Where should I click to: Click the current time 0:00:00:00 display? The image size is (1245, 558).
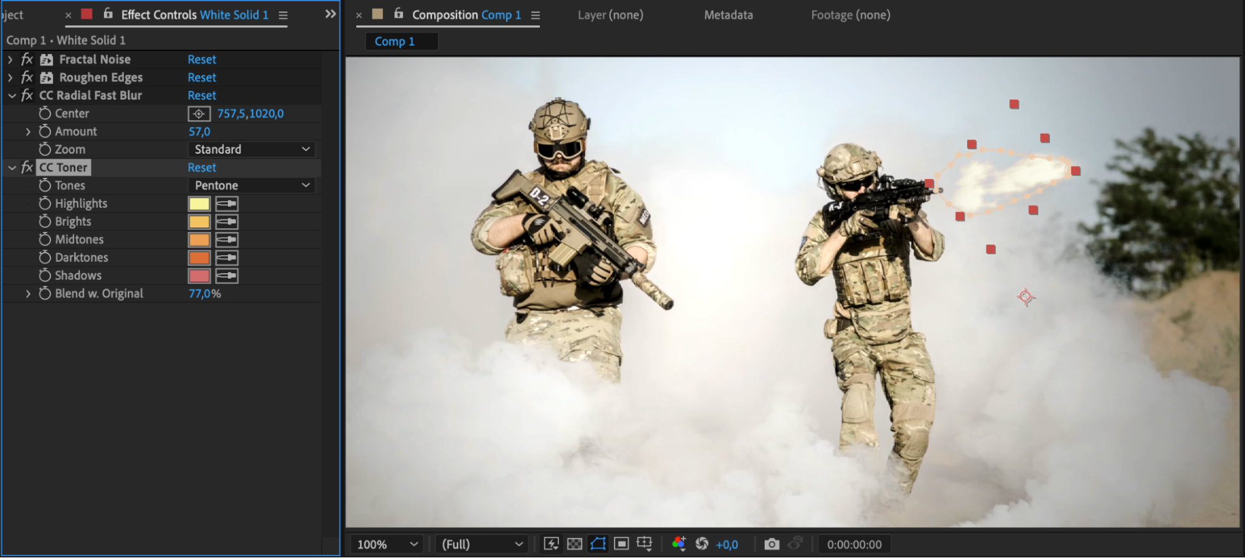(854, 545)
